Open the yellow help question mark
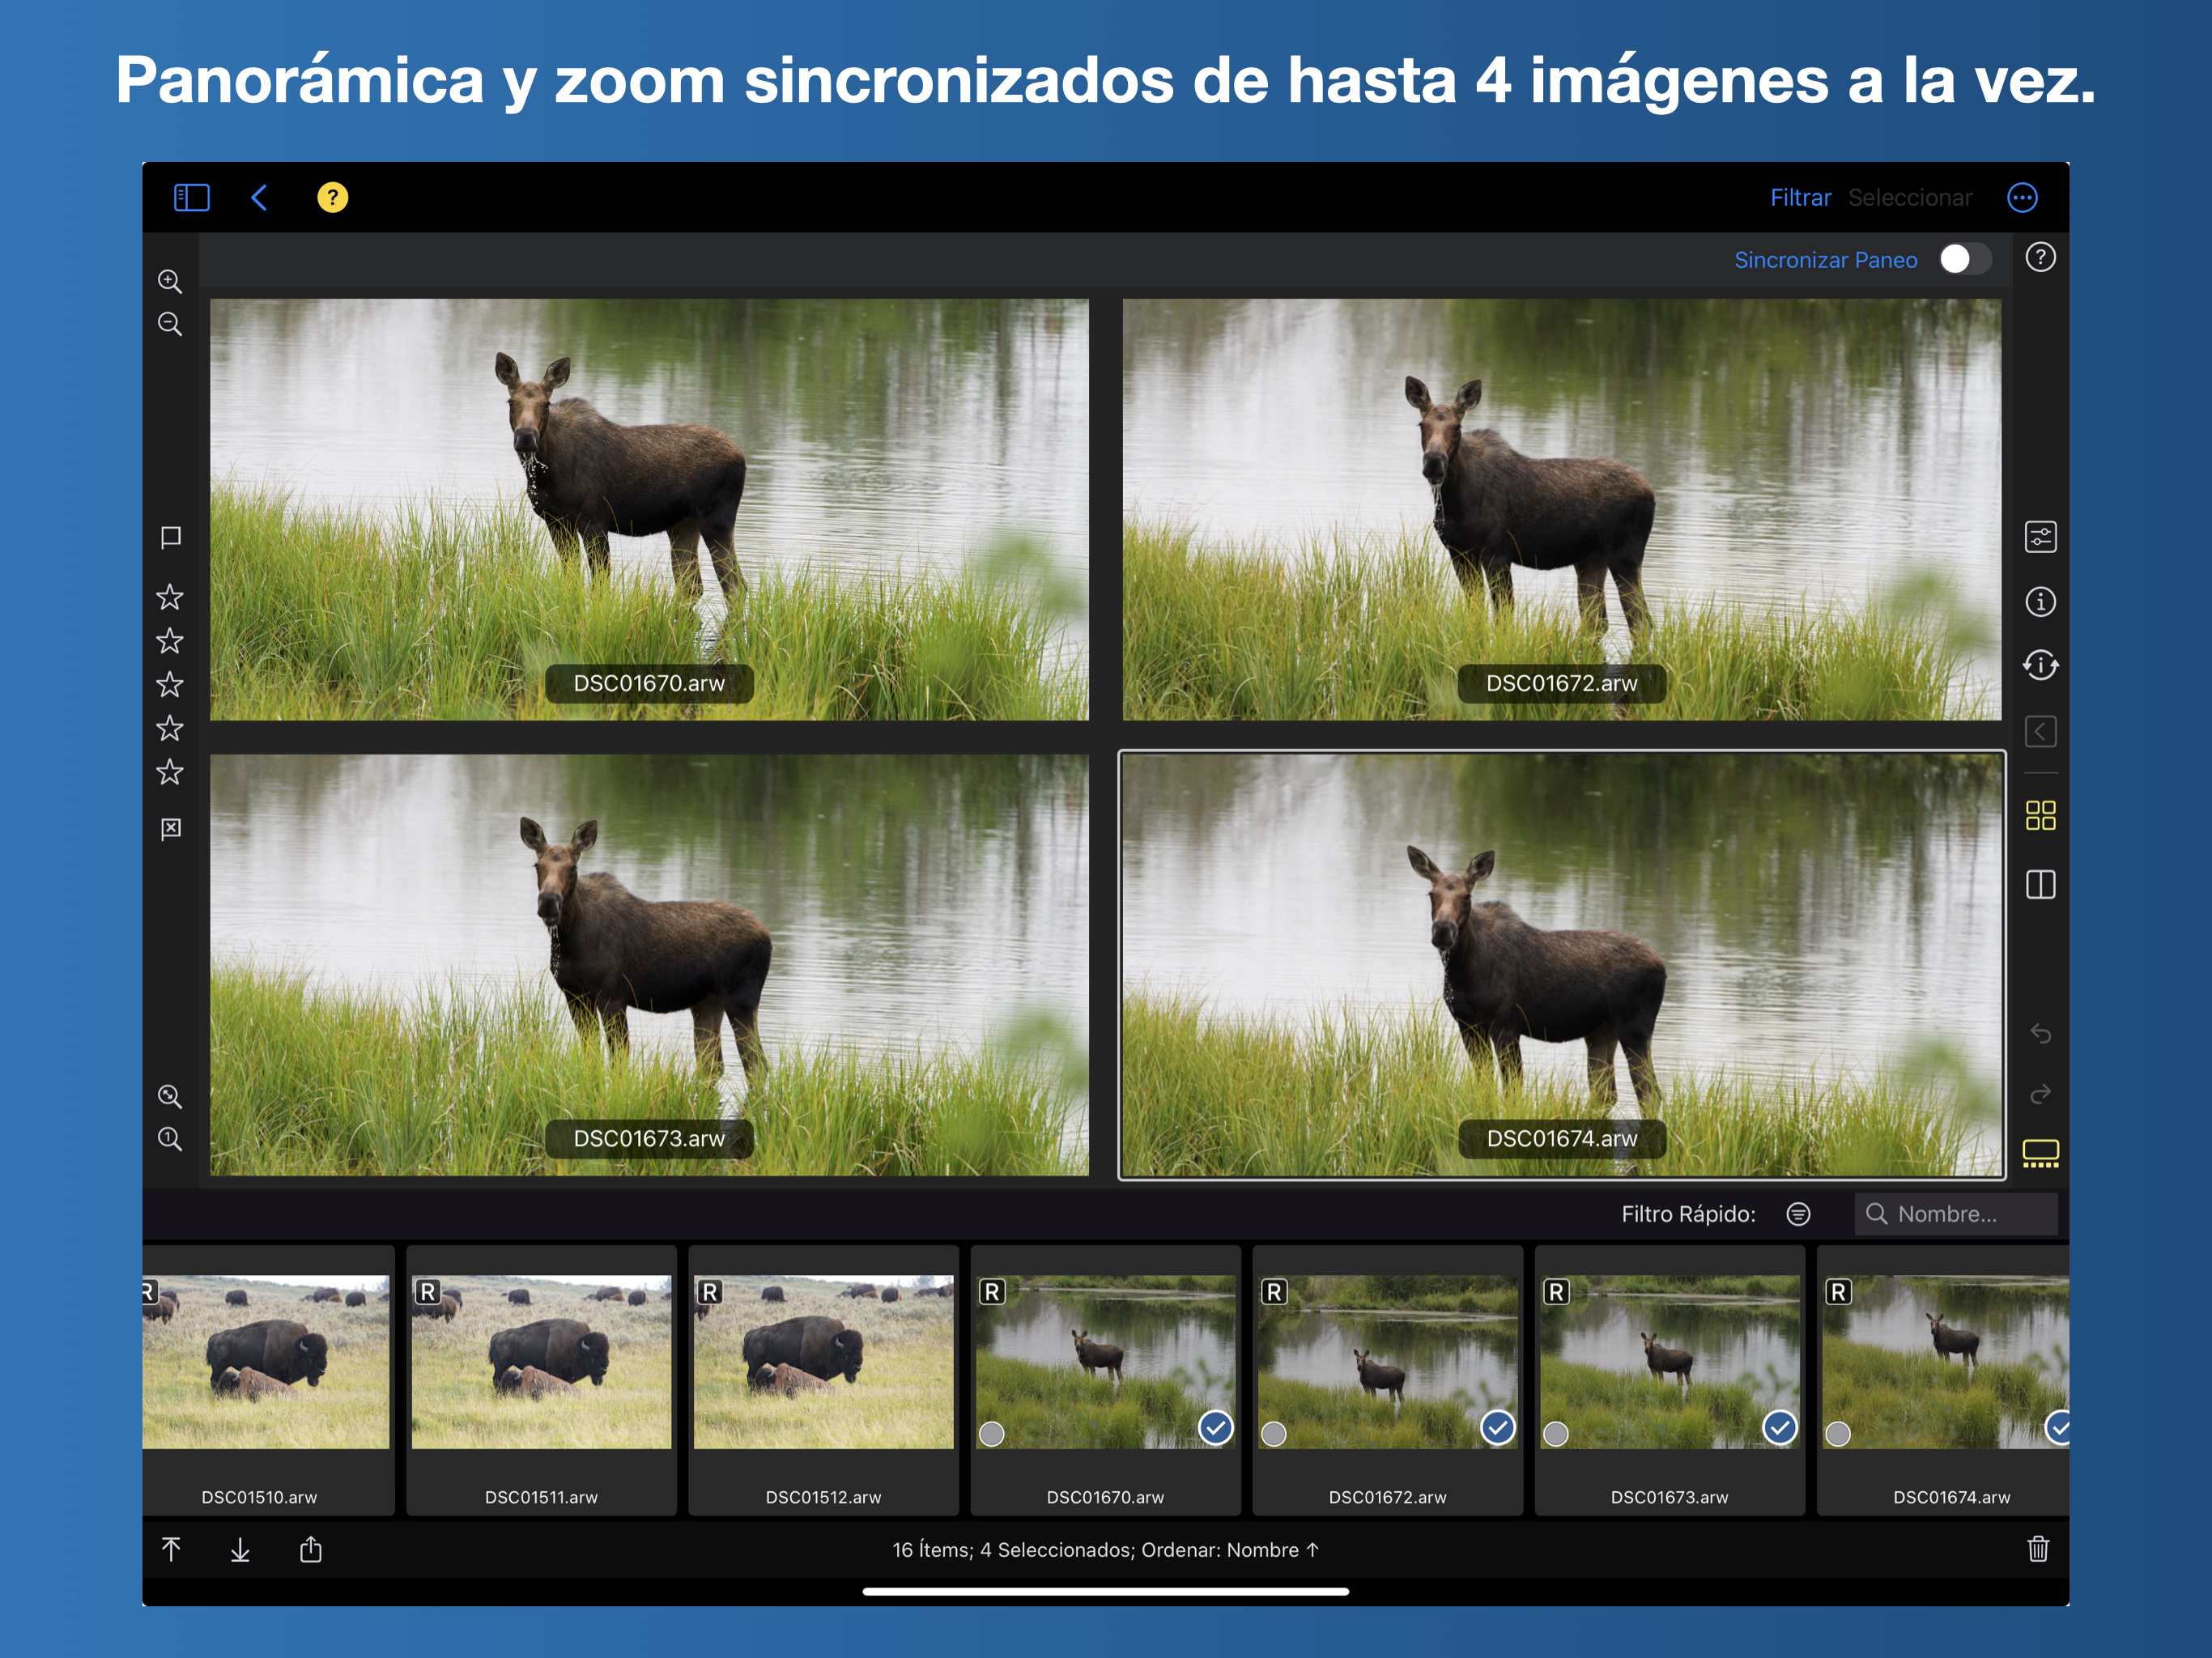 pyautogui.click(x=332, y=197)
